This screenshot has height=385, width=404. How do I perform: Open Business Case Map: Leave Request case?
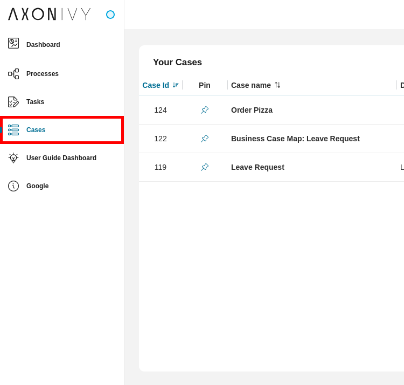pos(295,139)
